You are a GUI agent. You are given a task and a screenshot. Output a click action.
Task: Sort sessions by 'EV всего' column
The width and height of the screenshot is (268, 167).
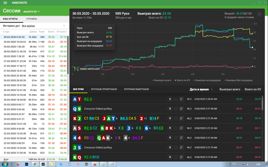click(62, 32)
